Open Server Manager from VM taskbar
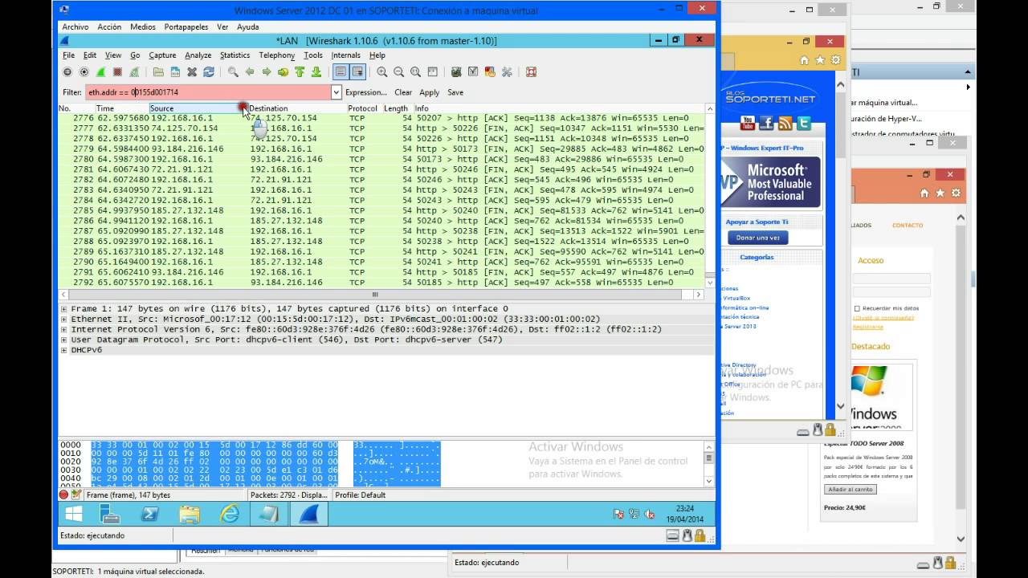Viewport: 1028px width, 578px height. (x=111, y=514)
